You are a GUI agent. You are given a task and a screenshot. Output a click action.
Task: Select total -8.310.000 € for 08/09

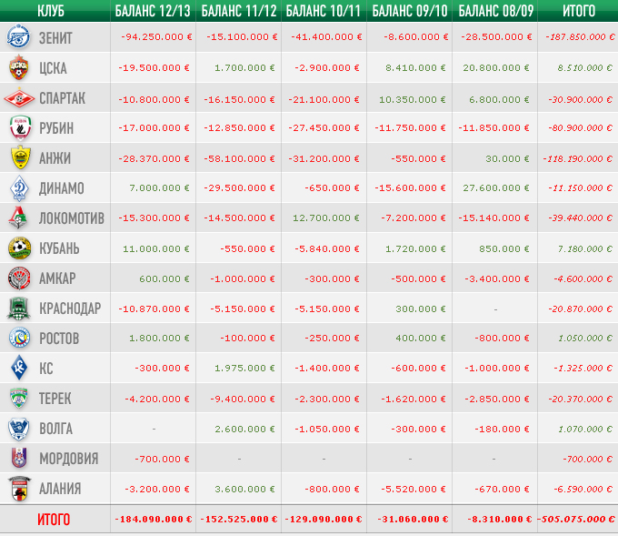(x=500, y=519)
